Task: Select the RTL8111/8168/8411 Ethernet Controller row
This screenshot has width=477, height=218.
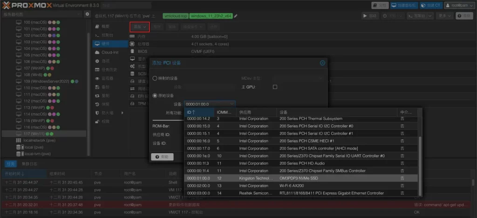Action: click(301, 193)
